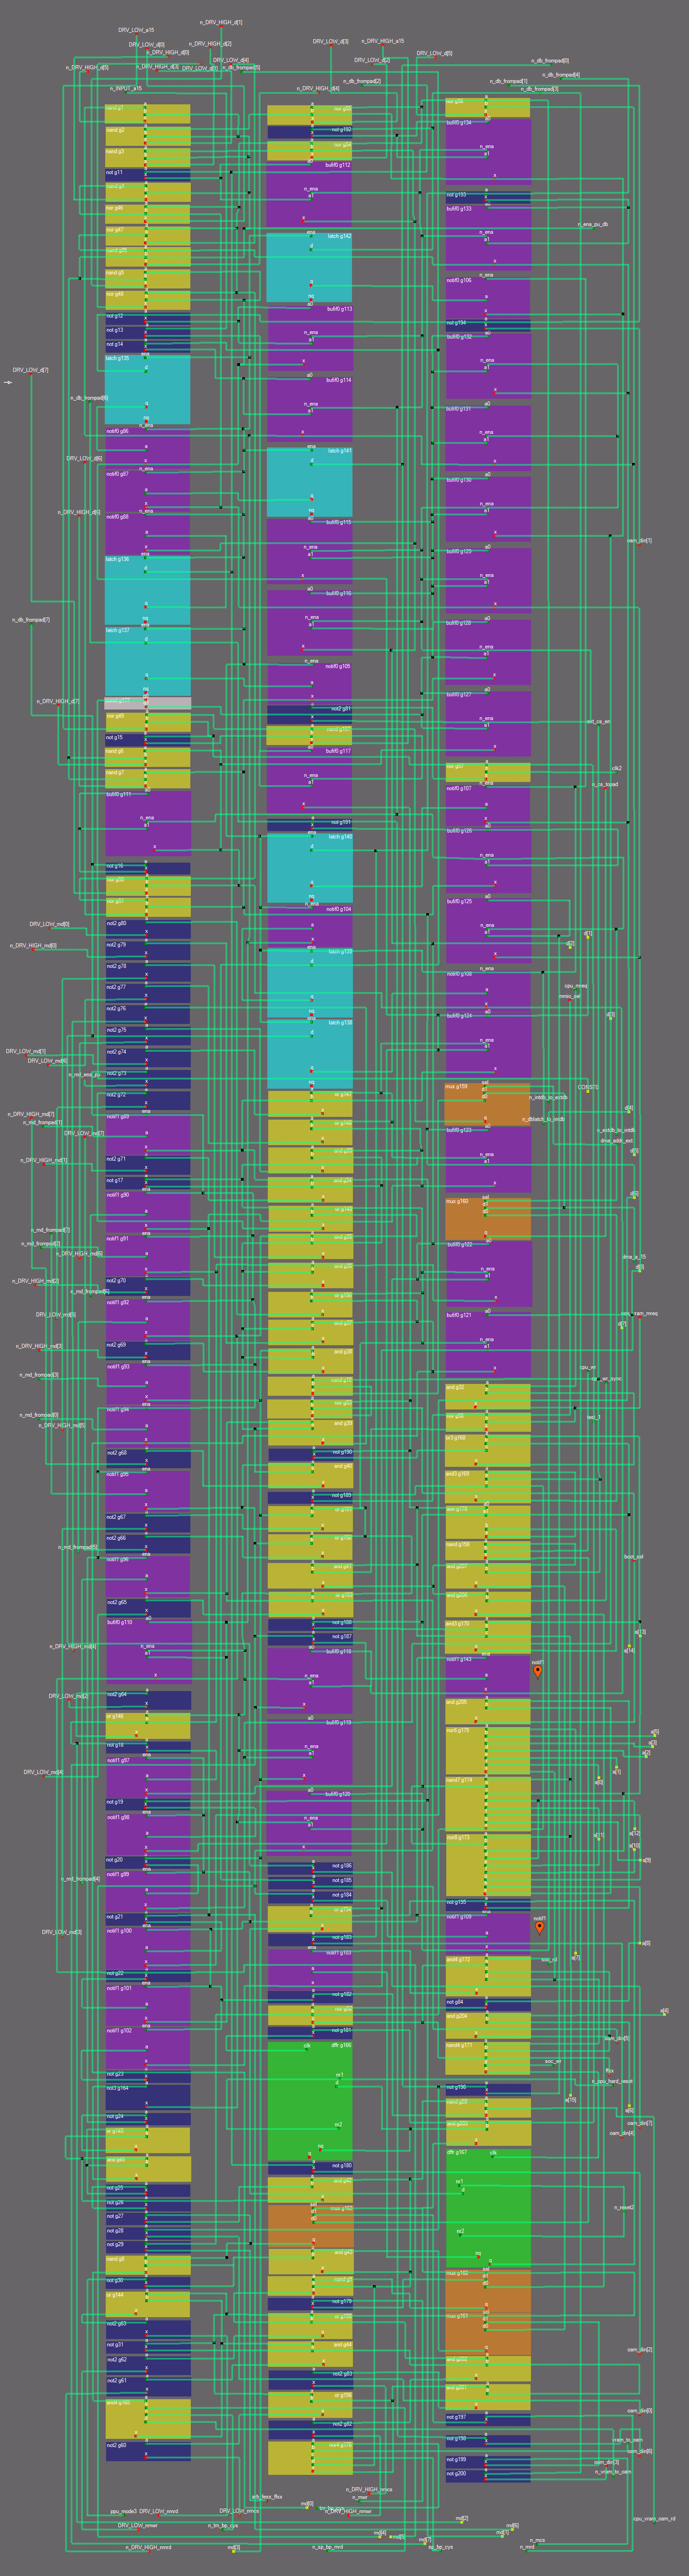689x2576 pixels.
Task: Select the latch g141 block
Action: click(309, 482)
